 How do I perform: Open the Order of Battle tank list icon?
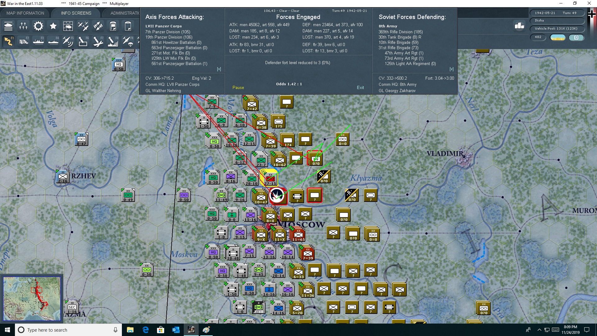(x=8, y=26)
